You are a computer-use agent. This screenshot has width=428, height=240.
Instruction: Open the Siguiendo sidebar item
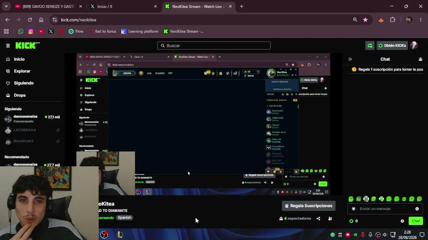pos(23,83)
